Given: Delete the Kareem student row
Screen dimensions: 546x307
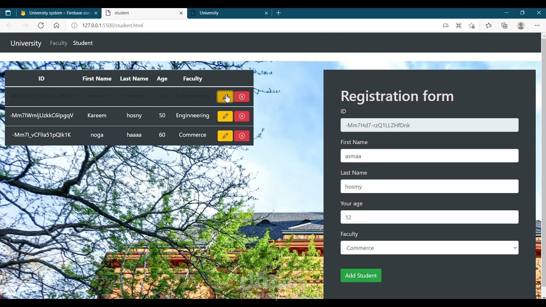Looking at the screenshot, I should [x=242, y=116].
